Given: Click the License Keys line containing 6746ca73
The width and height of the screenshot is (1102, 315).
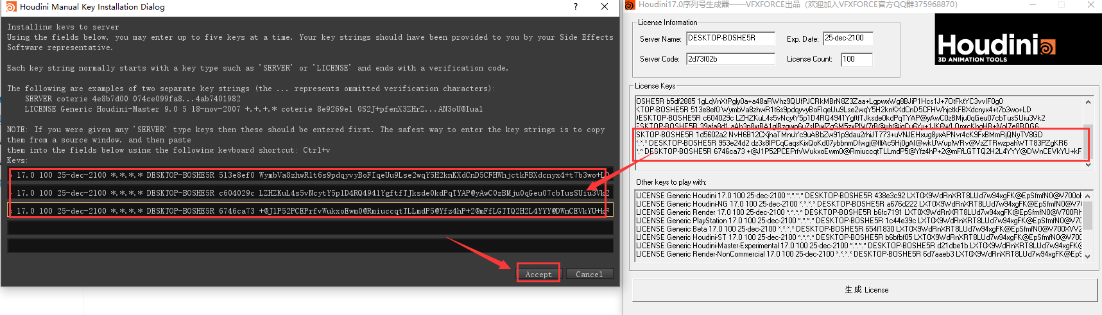Looking at the screenshot, I should [859, 151].
